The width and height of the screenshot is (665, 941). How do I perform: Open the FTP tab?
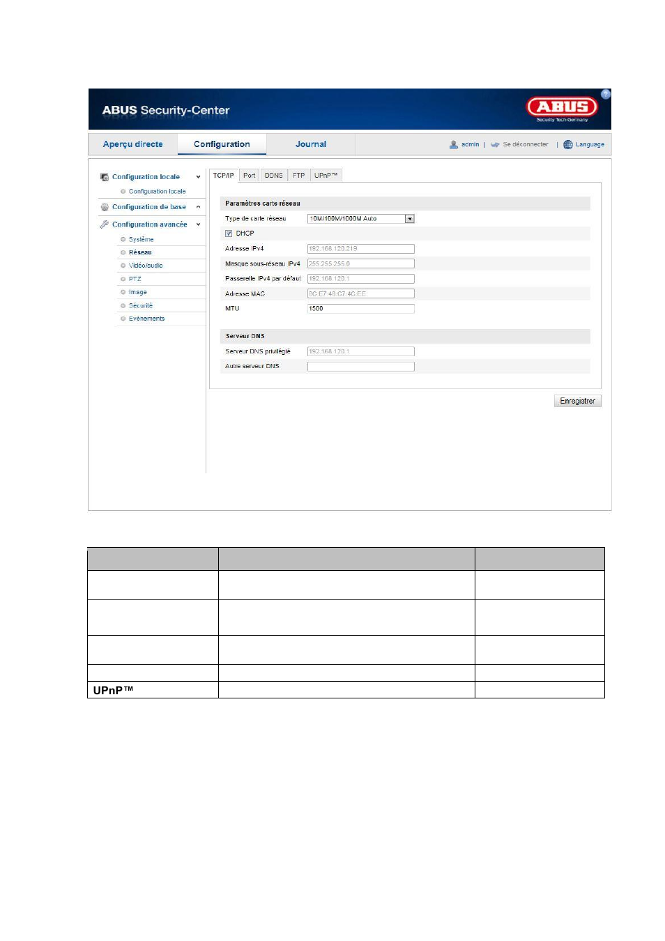[299, 176]
